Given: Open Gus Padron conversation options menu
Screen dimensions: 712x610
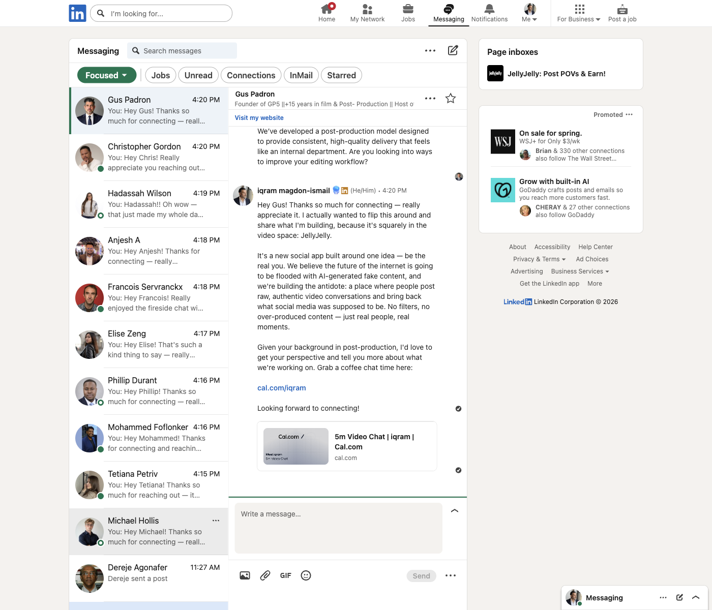Looking at the screenshot, I should coord(430,99).
